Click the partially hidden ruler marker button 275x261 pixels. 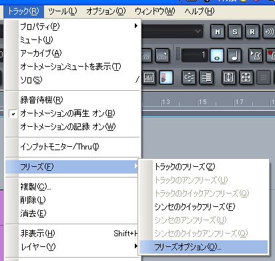click(146, 55)
